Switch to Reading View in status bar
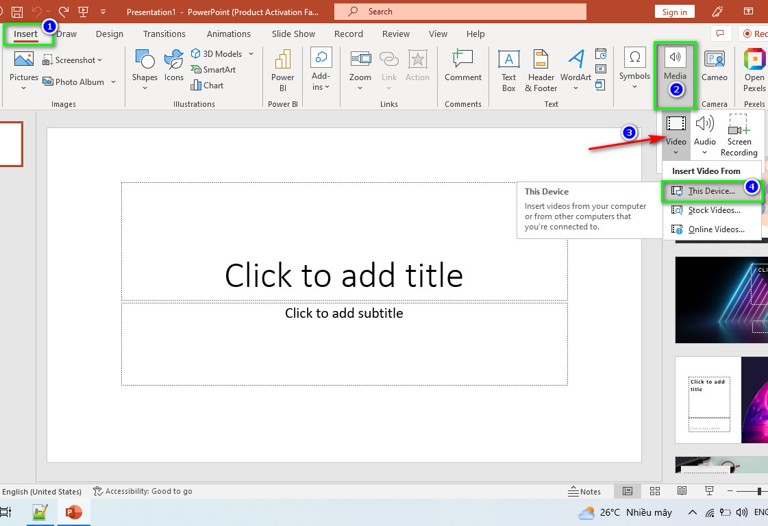 click(x=681, y=491)
